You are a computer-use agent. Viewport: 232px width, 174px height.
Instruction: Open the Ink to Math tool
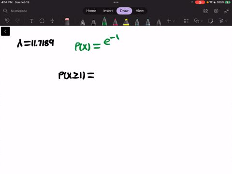point(186,21)
